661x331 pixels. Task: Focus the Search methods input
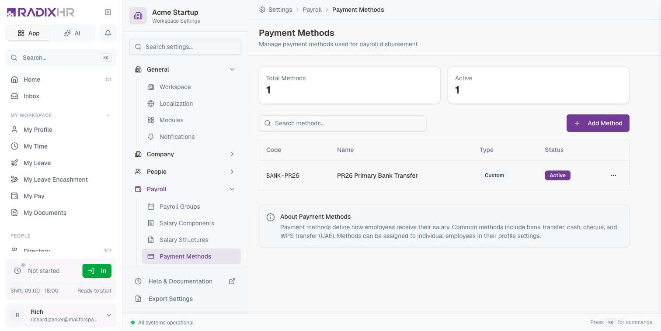[x=343, y=123]
